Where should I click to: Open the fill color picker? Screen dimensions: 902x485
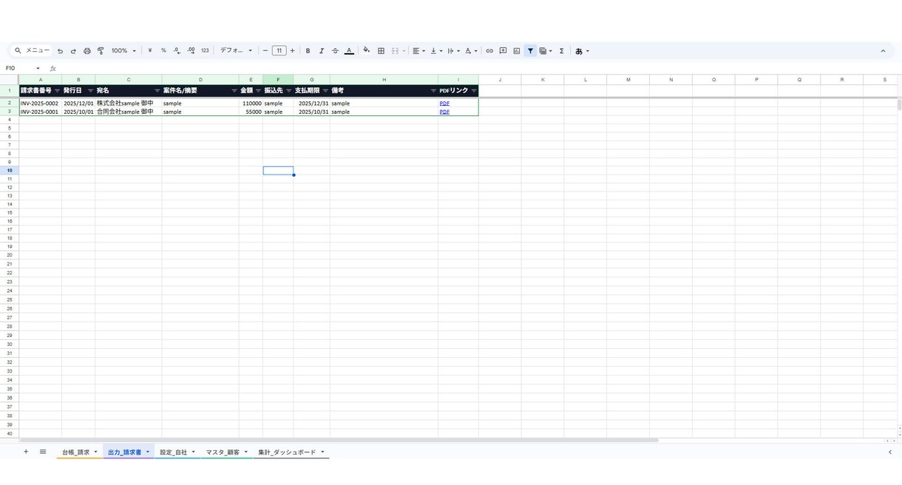[367, 51]
